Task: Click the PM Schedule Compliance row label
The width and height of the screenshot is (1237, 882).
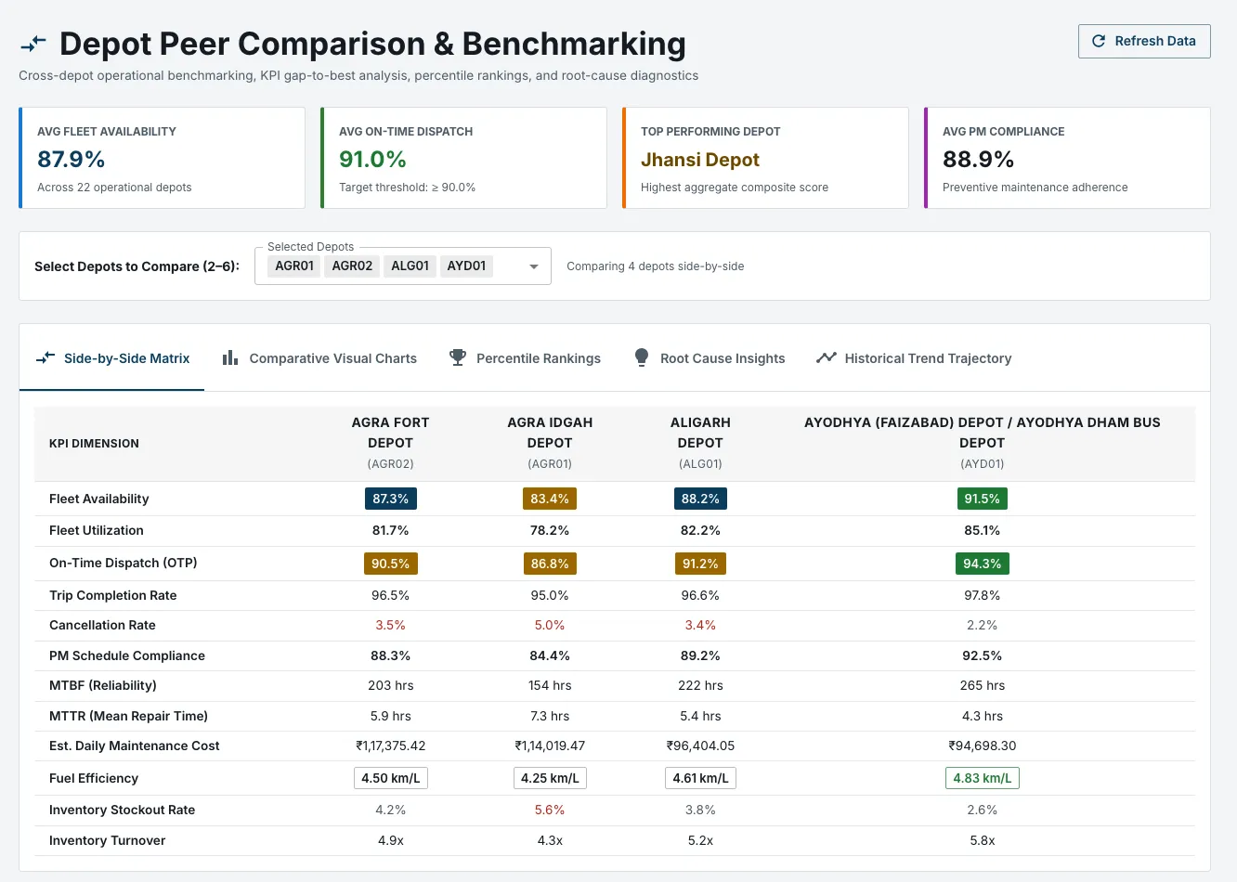Action: (127, 655)
